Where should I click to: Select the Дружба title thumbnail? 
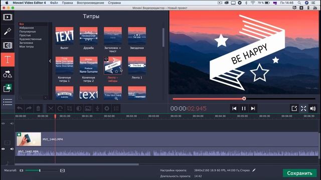point(89,35)
